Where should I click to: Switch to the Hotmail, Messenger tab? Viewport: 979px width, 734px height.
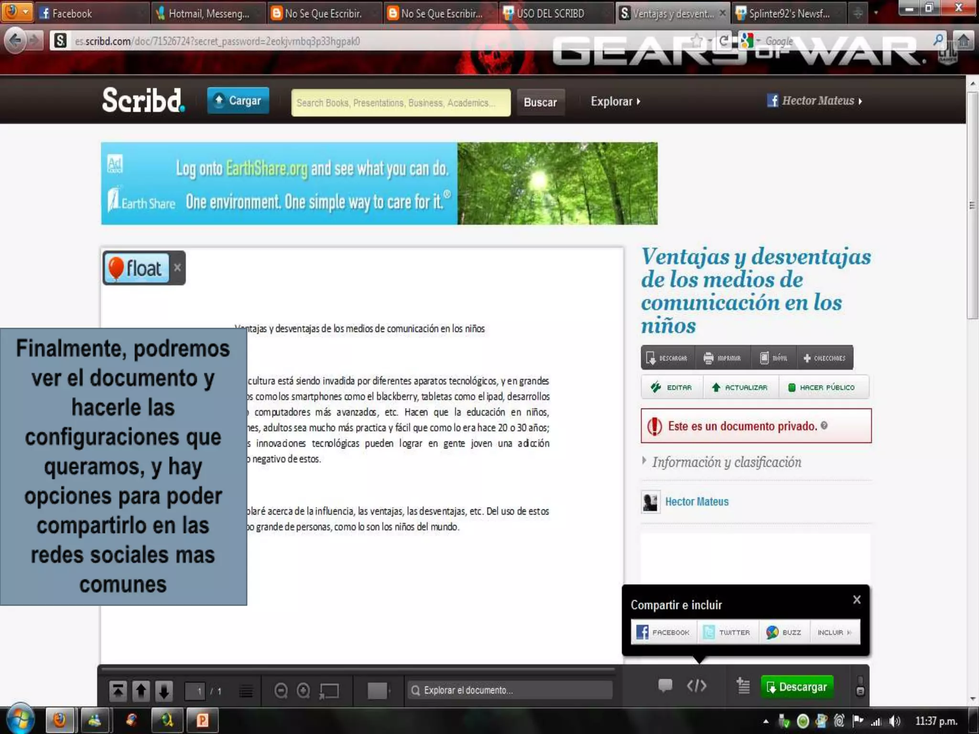(x=208, y=13)
